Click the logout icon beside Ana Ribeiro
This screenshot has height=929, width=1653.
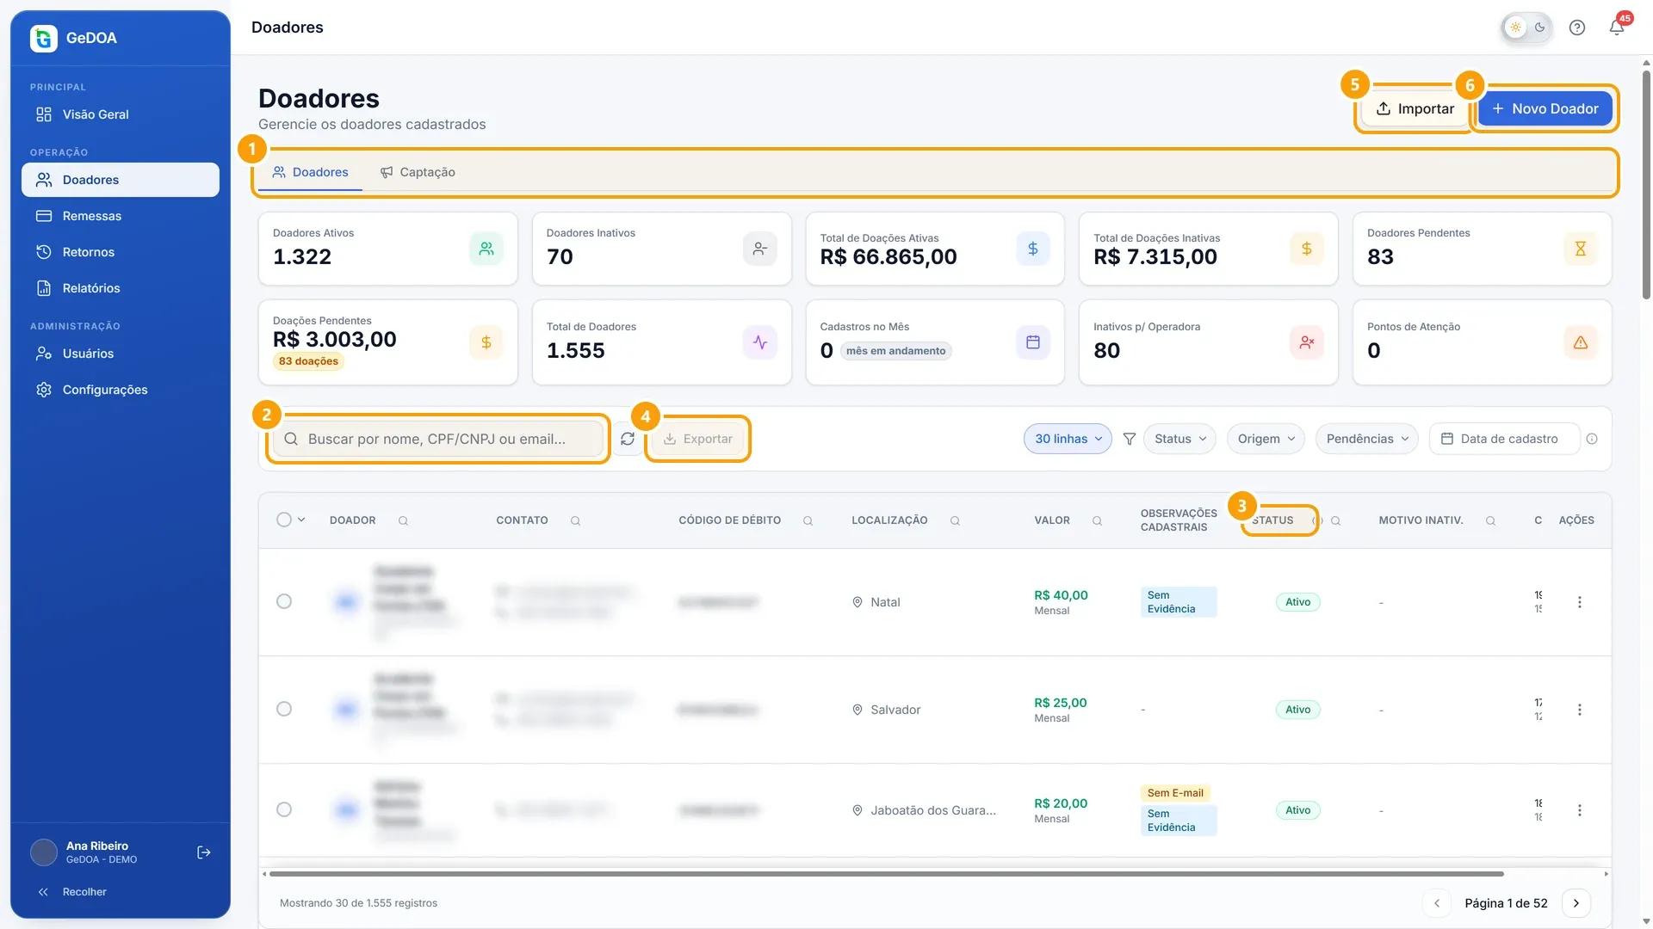204,852
